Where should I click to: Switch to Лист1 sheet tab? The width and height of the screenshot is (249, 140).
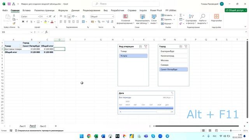click(x=23, y=126)
